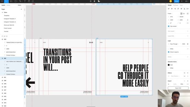
Task: Click the Use as mask icon
Action: pyautogui.click(x=95, y=1)
